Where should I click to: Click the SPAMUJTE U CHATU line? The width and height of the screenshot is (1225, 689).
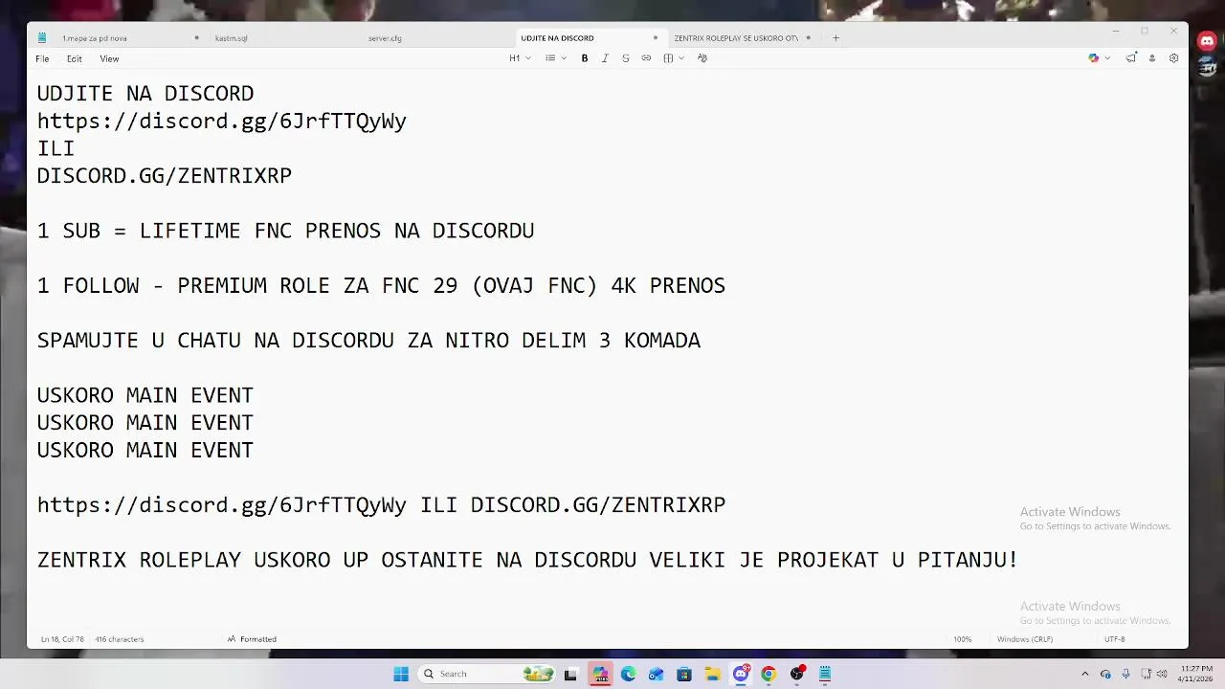pos(368,341)
